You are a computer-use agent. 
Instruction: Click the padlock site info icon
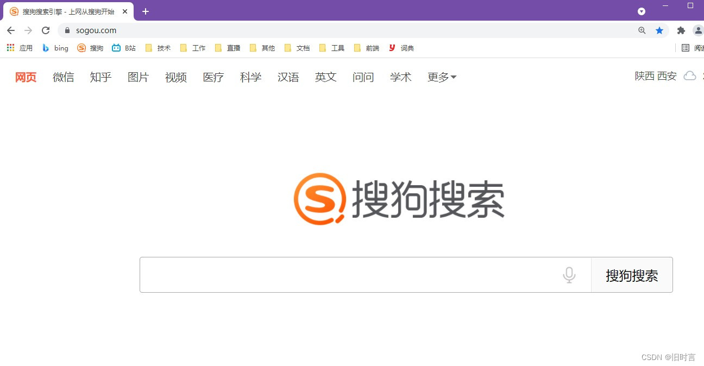[67, 30]
